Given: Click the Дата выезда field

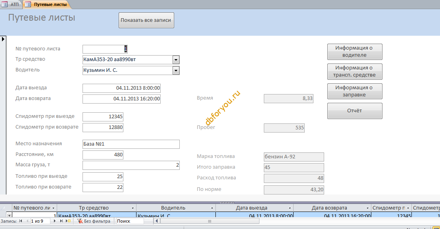Looking at the screenshot, I should click(x=121, y=88).
